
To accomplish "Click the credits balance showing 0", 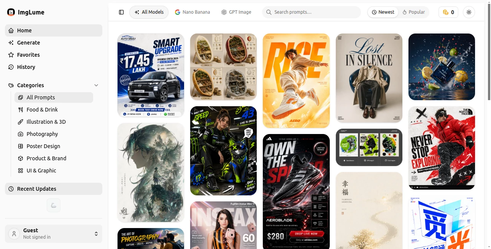I will 448,12.
